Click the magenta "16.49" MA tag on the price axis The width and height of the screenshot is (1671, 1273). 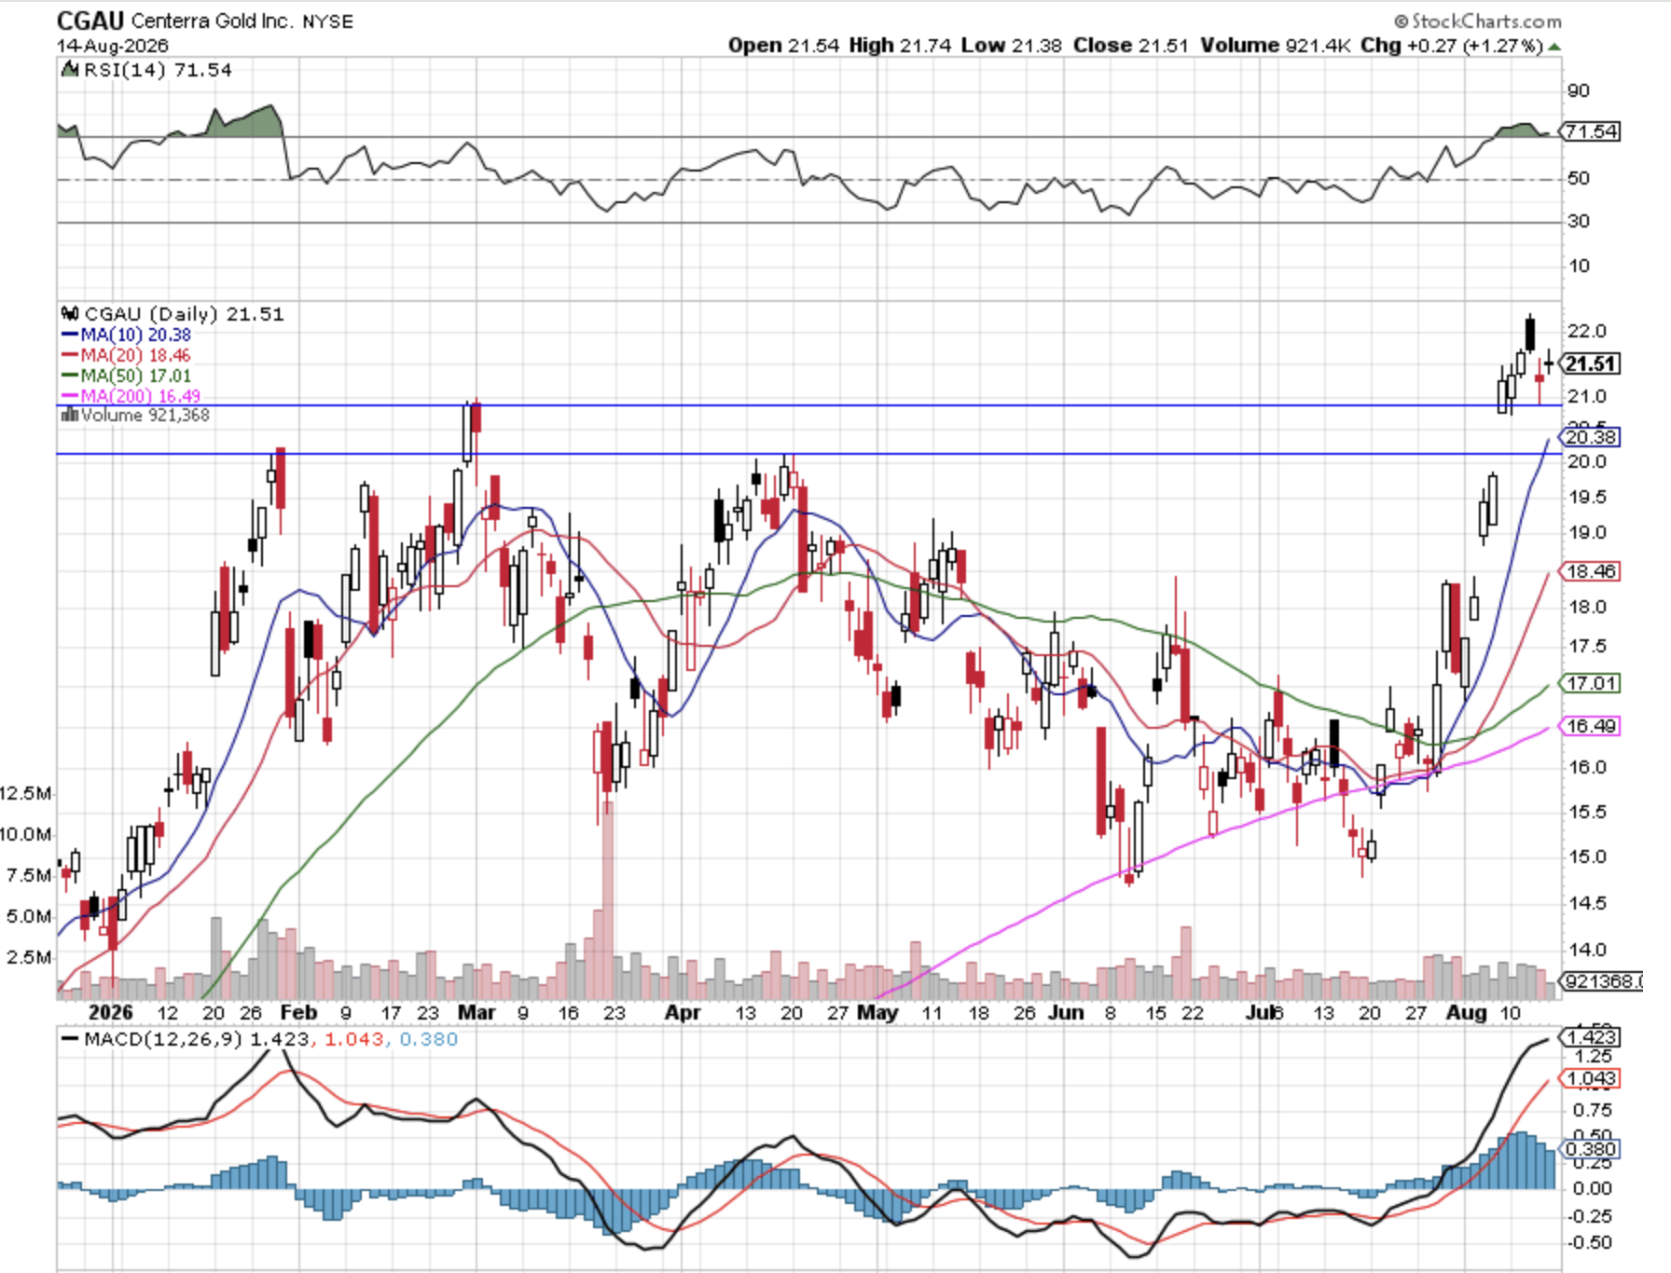[x=1592, y=726]
